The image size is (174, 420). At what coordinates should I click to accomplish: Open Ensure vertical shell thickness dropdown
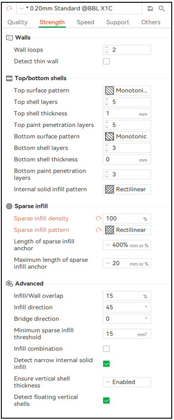(x=127, y=382)
